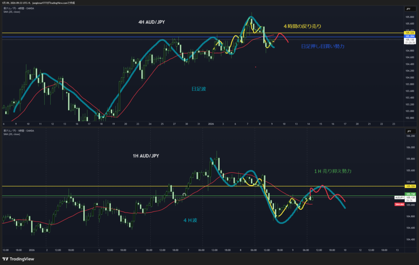Select the 4H chart symbol title in legend
Screen dimensions: 419x265
point(19,9)
